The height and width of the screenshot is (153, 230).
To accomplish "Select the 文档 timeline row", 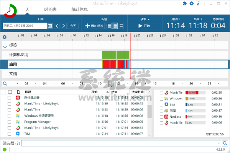I will point(115,74).
